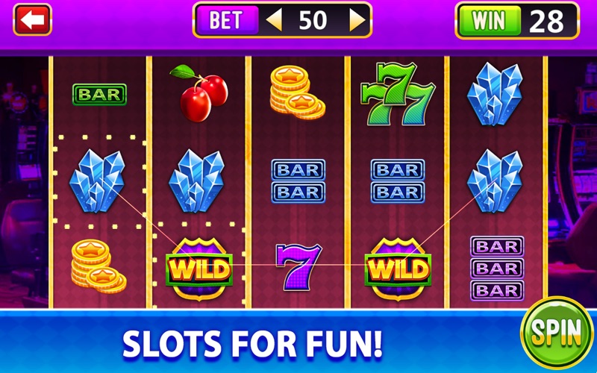This screenshot has height=373, width=597.
Task: Click the cherries symbol on reel two
Action: click(199, 93)
